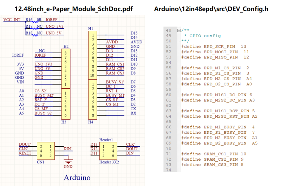Click the H3 header designator
Image resolution: width=281 pixels, height=190 pixels.
[x=64, y=122]
